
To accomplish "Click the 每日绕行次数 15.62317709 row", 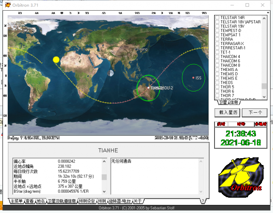I will [57, 171].
